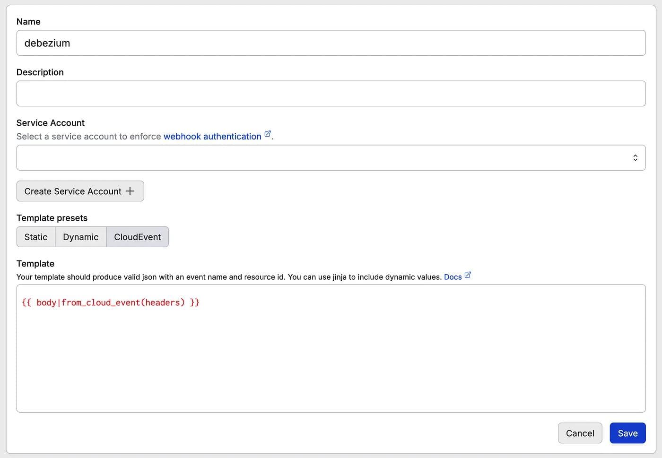The height and width of the screenshot is (458, 662).
Task: Open the Docs link for templates
Action: (x=453, y=277)
